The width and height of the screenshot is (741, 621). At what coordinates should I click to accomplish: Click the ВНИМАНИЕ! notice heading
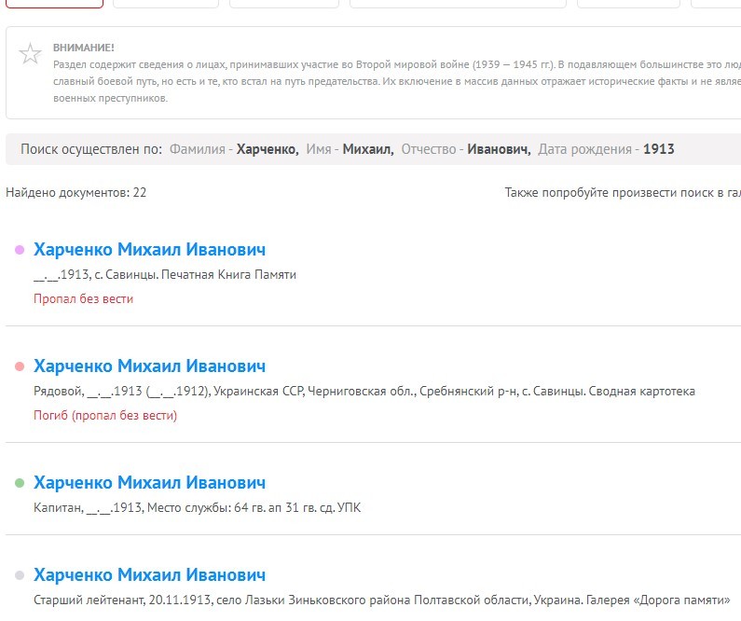pyautogui.click(x=84, y=48)
